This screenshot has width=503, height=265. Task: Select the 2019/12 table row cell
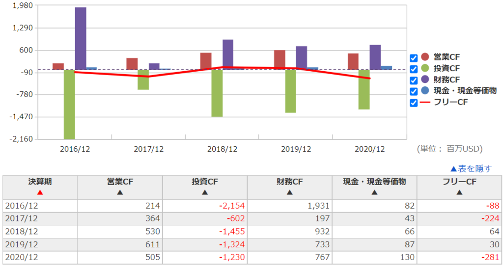click(x=40, y=244)
